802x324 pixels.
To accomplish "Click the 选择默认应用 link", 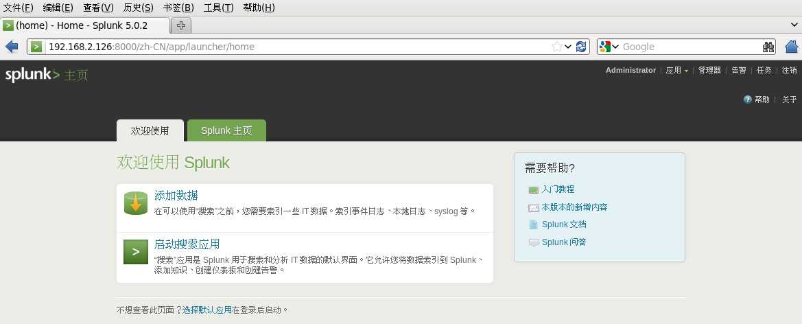I will 207,310.
